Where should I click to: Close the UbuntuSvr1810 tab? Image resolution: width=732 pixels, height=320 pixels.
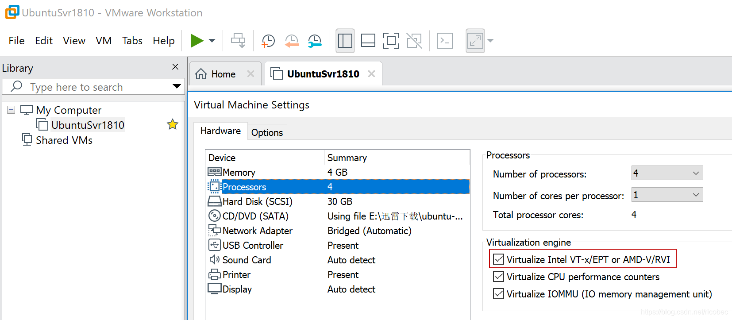[x=372, y=74]
